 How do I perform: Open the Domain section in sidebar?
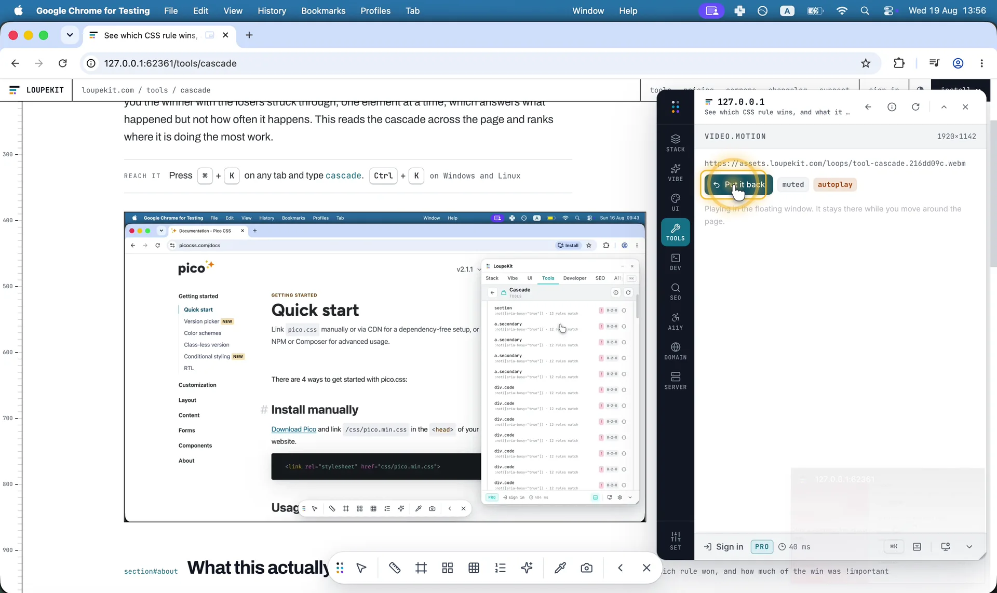pyautogui.click(x=675, y=351)
